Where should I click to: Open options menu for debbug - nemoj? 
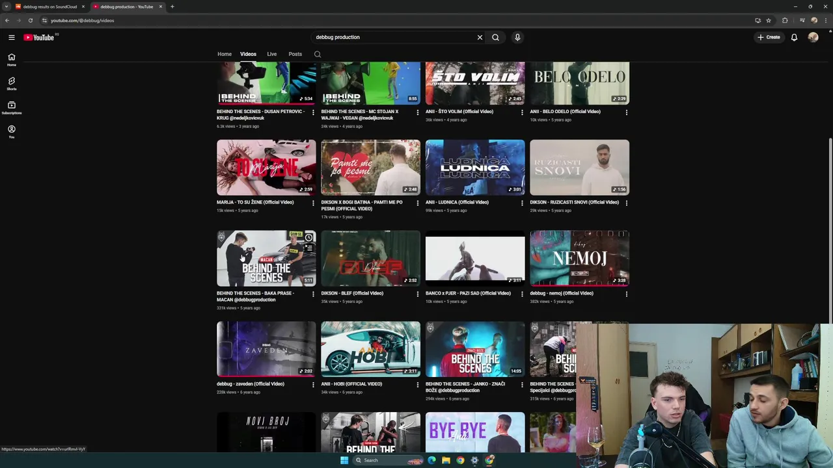point(626,294)
